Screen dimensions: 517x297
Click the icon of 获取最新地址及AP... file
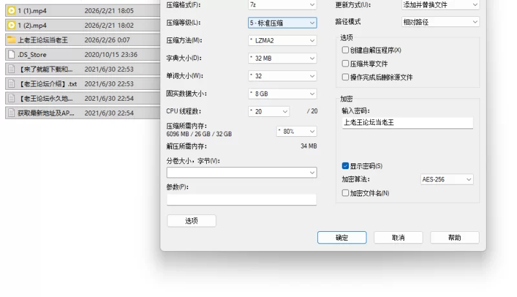pyautogui.click(x=12, y=113)
